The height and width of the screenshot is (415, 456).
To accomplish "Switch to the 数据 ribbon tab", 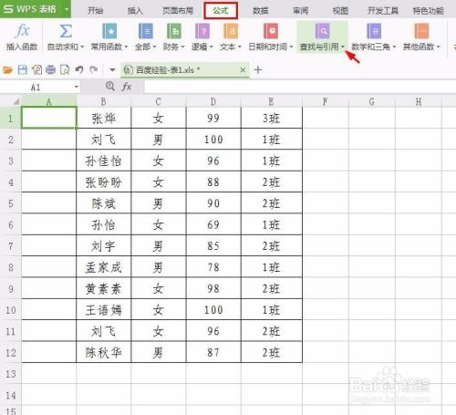I will (261, 11).
